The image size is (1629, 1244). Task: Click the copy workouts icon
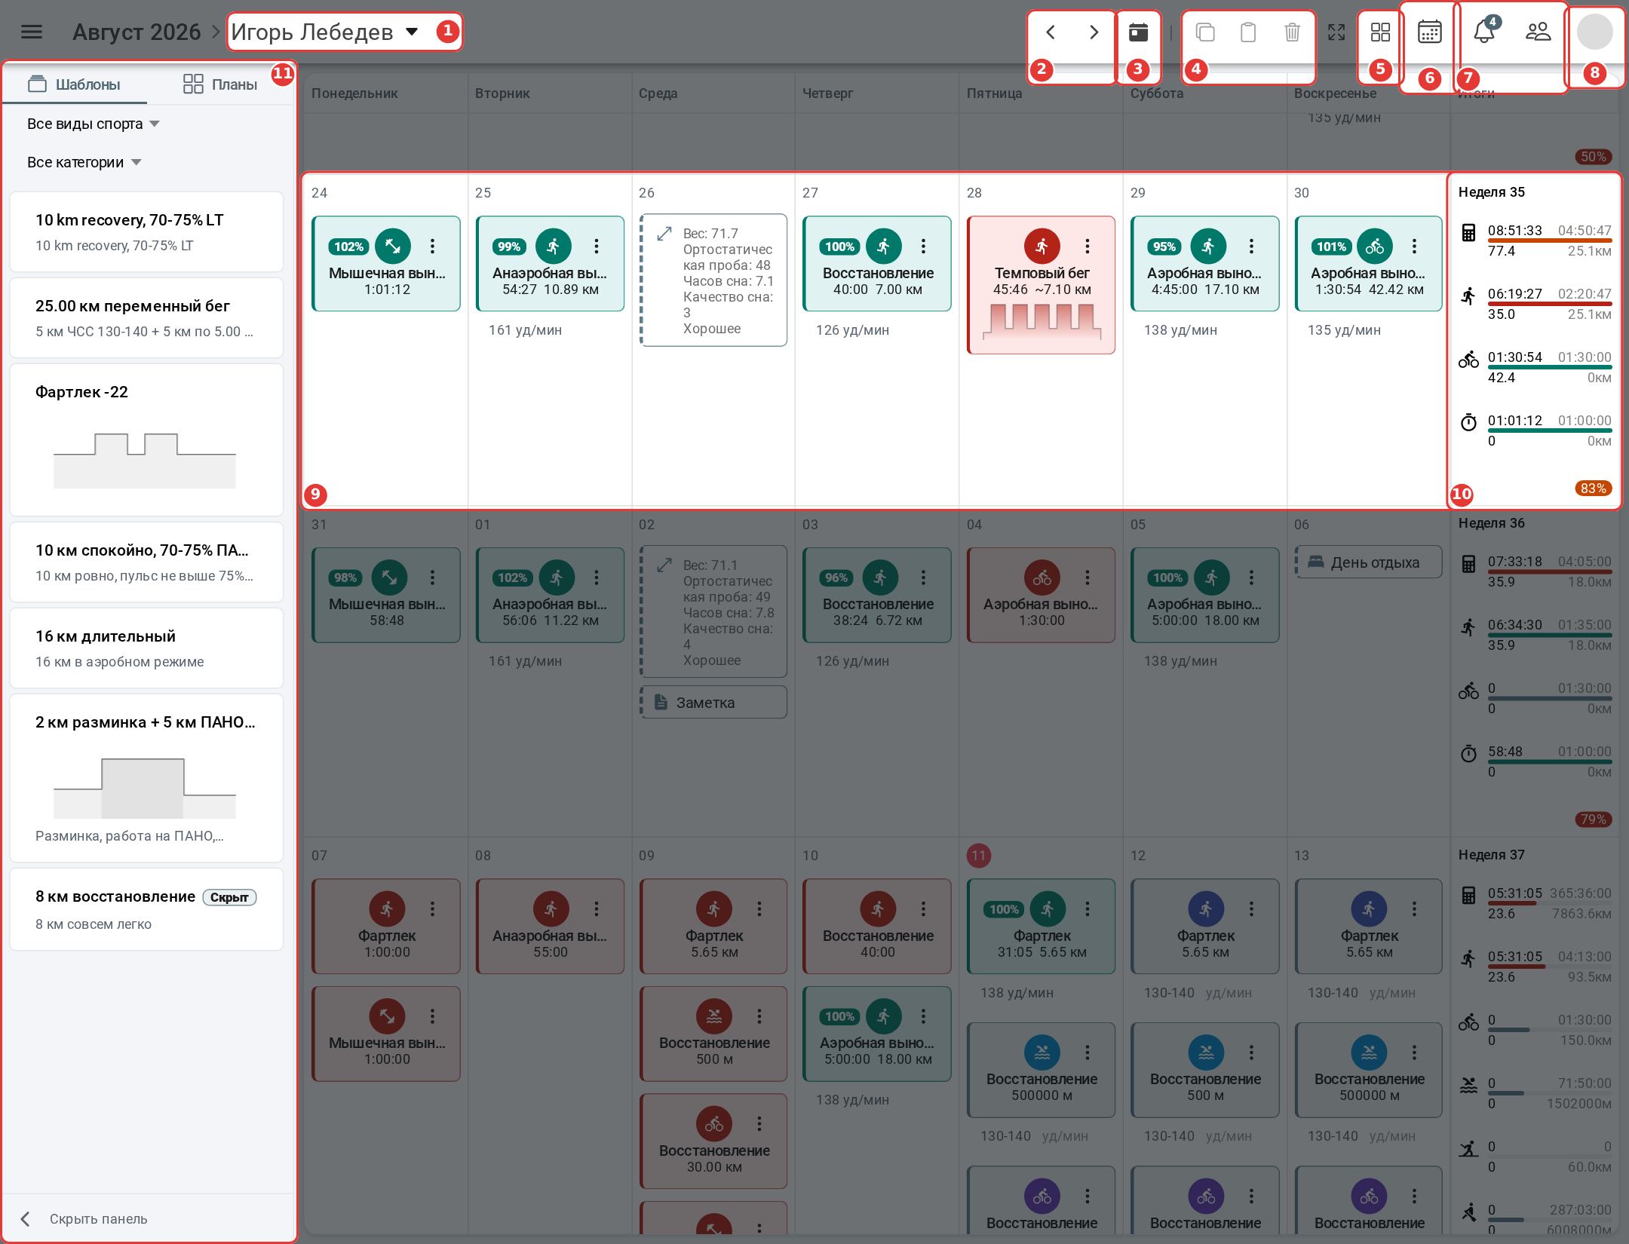(1205, 32)
